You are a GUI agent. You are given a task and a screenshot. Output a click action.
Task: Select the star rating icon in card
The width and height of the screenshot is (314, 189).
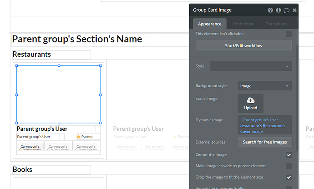78,137
